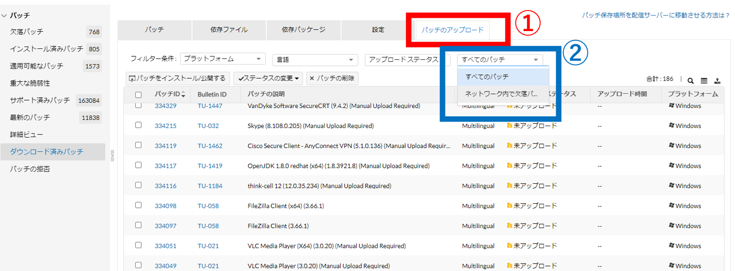
Task: Click the sort arrows beside パッチID
Action: point(183,94)
